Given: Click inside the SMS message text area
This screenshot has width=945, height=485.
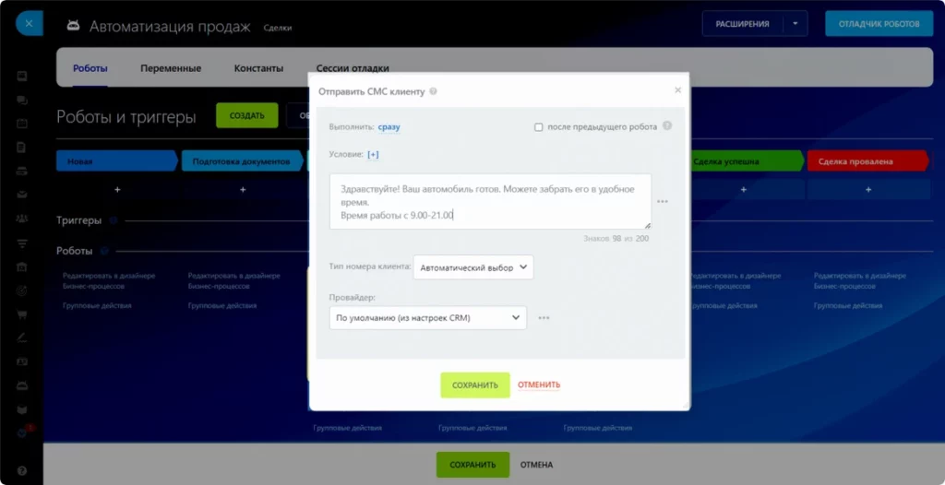Looking at the screenshot, I should coord(489,201).
